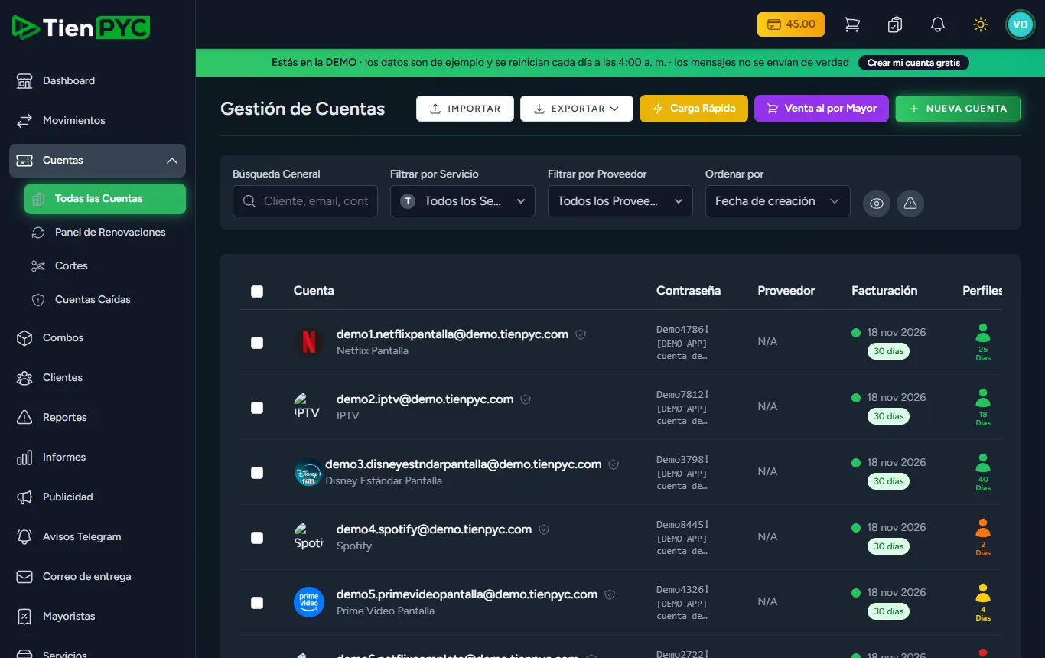The width and height of the screenshot is (1045, 658).
Task: Click verified shield next to demo2.iptv email
Action: tap(526, 399)
